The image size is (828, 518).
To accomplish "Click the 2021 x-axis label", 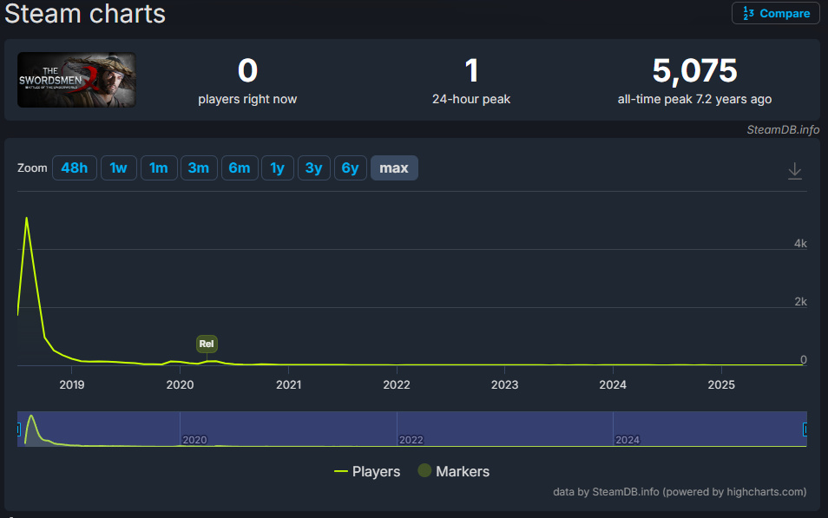I will tap(288, 384).
